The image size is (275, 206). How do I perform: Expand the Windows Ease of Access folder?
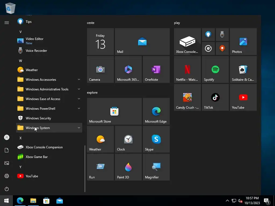point(49,99)
